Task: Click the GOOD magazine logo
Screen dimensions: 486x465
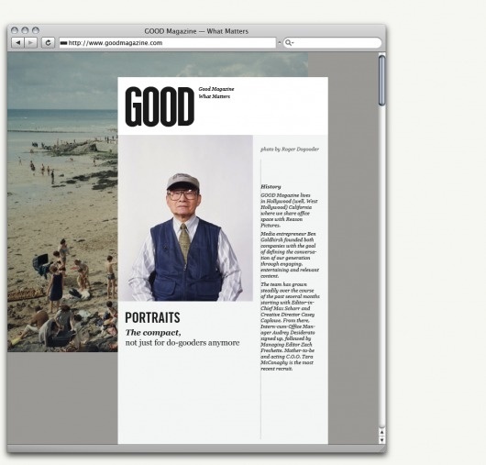Action: [160, 106]
